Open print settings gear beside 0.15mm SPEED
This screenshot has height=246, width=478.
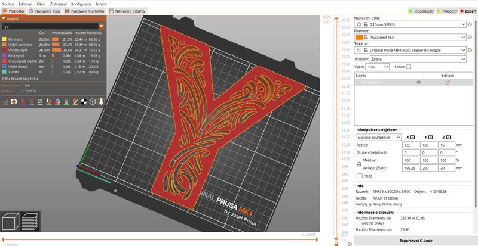470,24
